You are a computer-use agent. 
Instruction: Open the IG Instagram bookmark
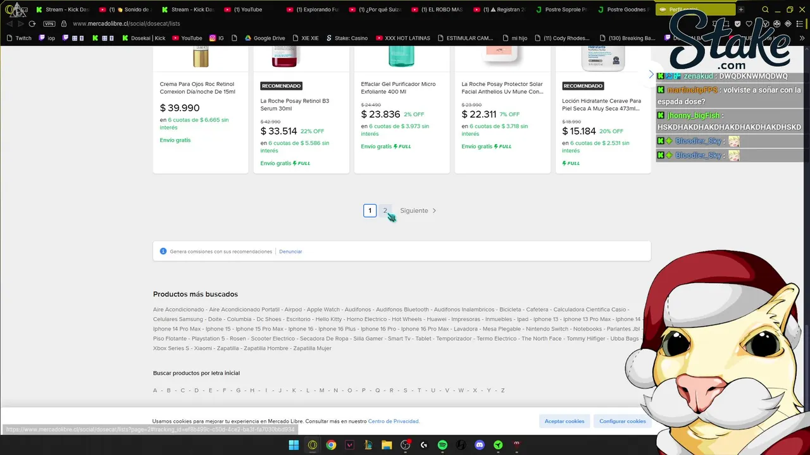click(x=216, y=38)
